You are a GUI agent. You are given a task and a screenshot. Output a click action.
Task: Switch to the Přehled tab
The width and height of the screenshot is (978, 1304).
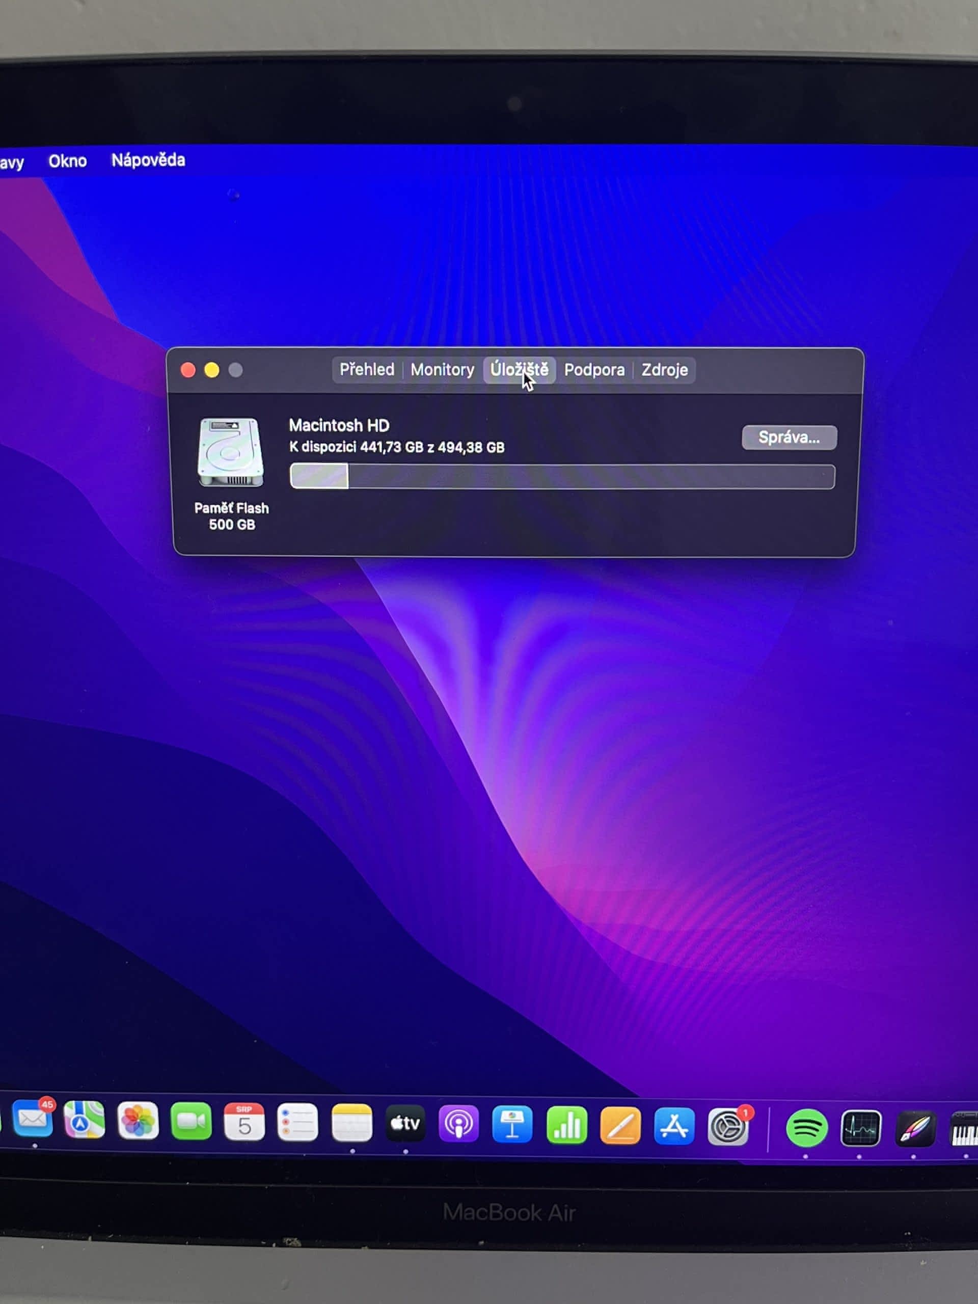(x=367, y=370)
